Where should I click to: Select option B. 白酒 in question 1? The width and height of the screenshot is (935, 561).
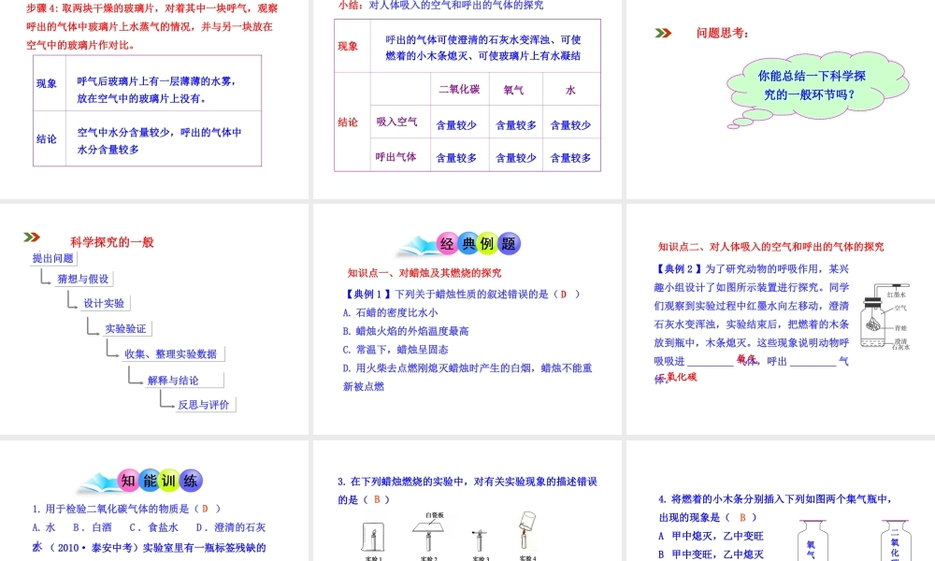click(93, 527)
